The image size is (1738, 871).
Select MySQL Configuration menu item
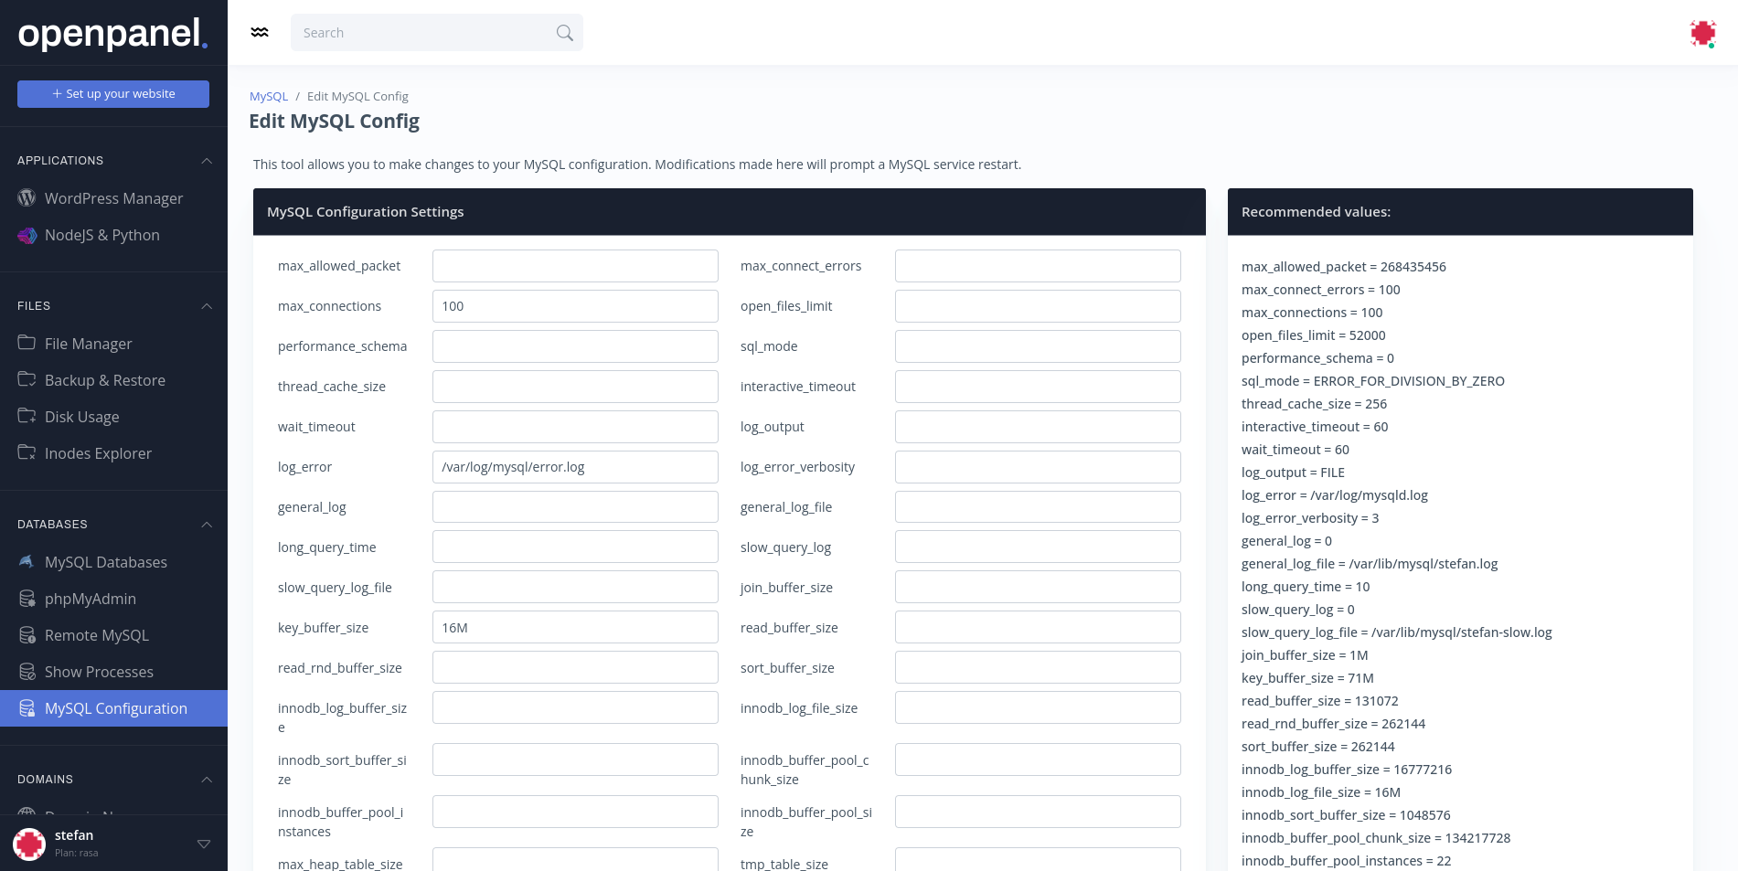click(x=113, y=708)
